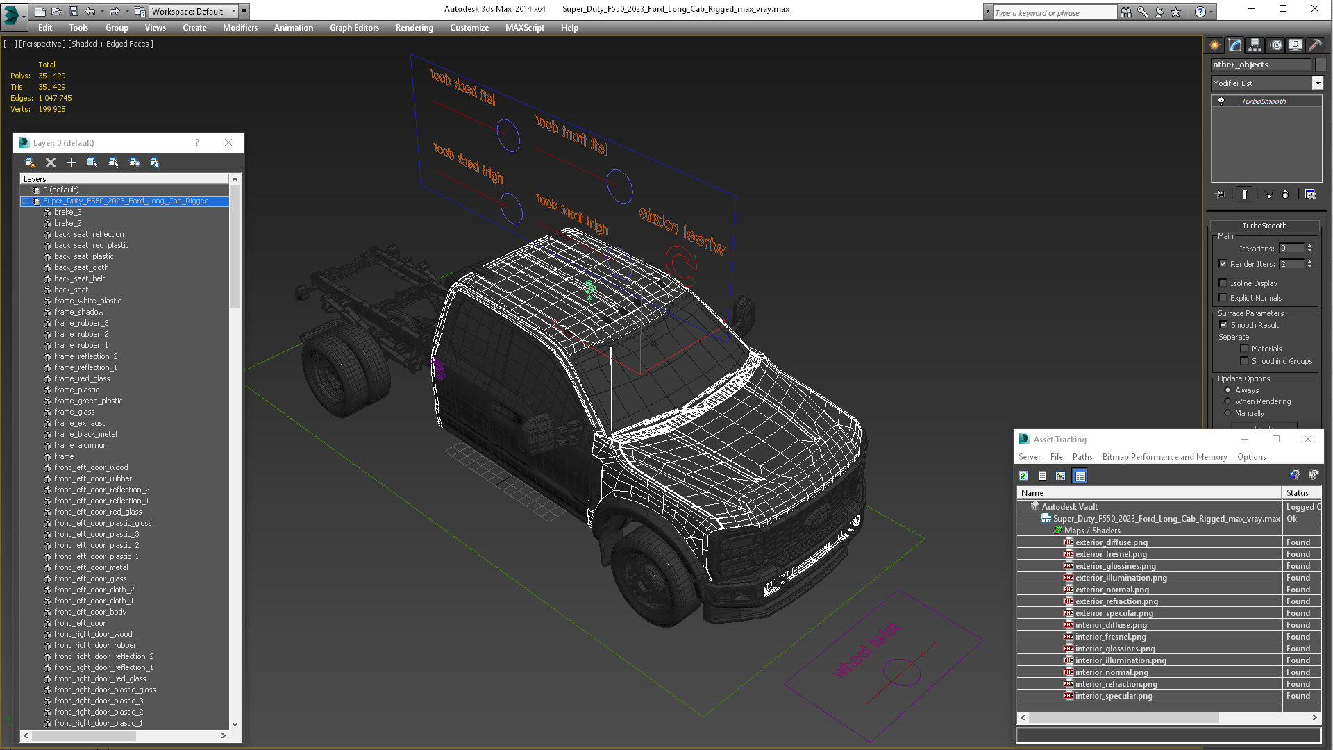Open the Motion command panel tab
Viewport: 1333px width, 750px height.
point(1275,45)
